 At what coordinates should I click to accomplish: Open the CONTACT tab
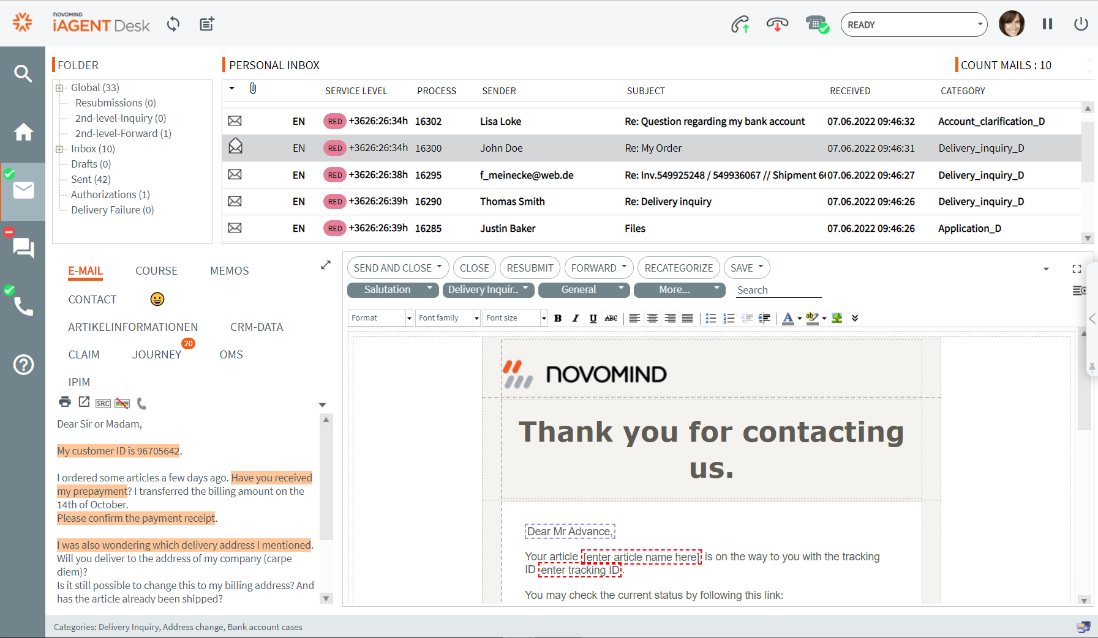click(92, 300)
